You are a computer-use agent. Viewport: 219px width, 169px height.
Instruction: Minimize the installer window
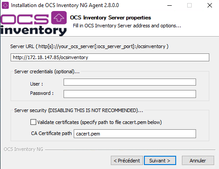coord(170,5)
